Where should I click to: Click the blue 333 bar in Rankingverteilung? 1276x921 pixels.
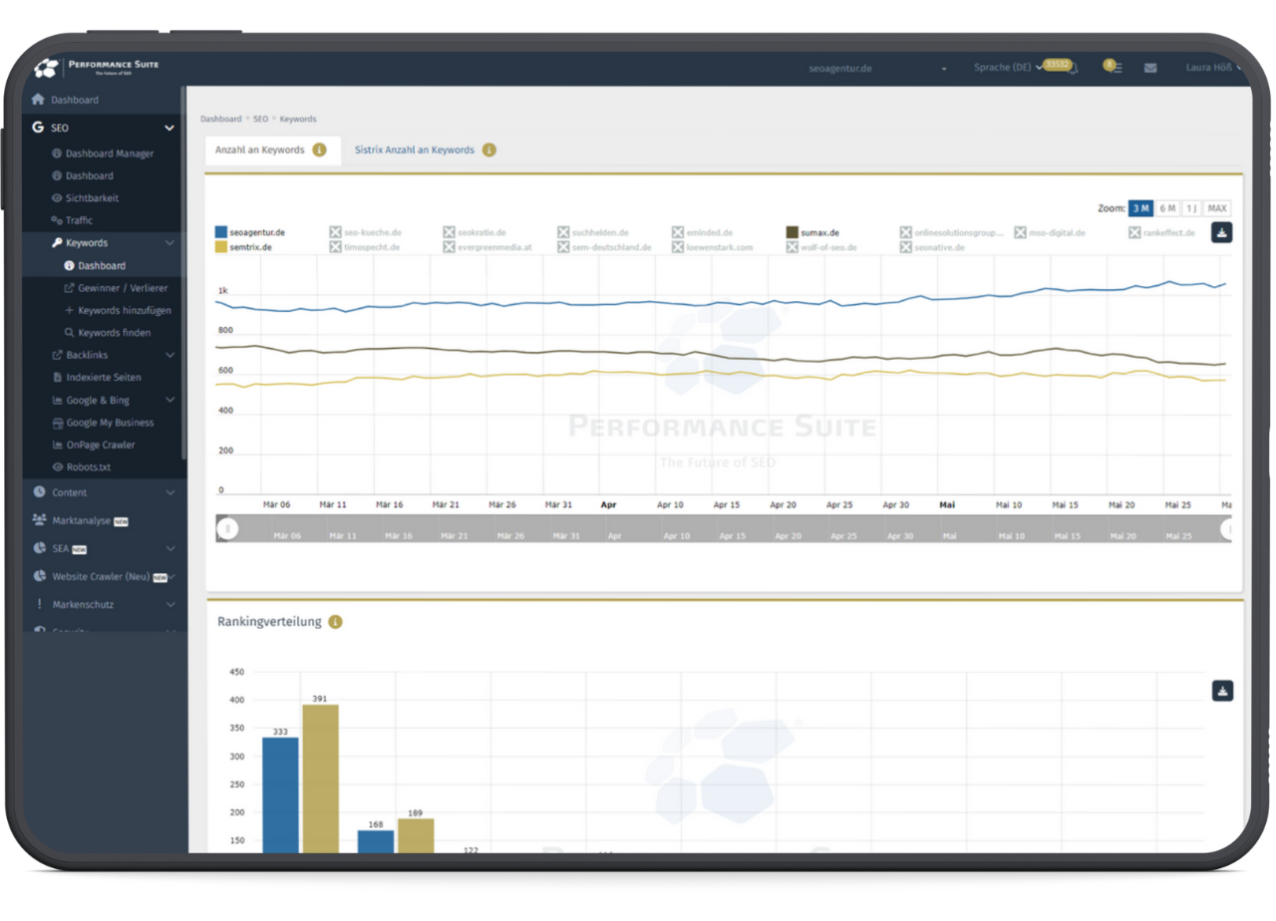(280, 795)
